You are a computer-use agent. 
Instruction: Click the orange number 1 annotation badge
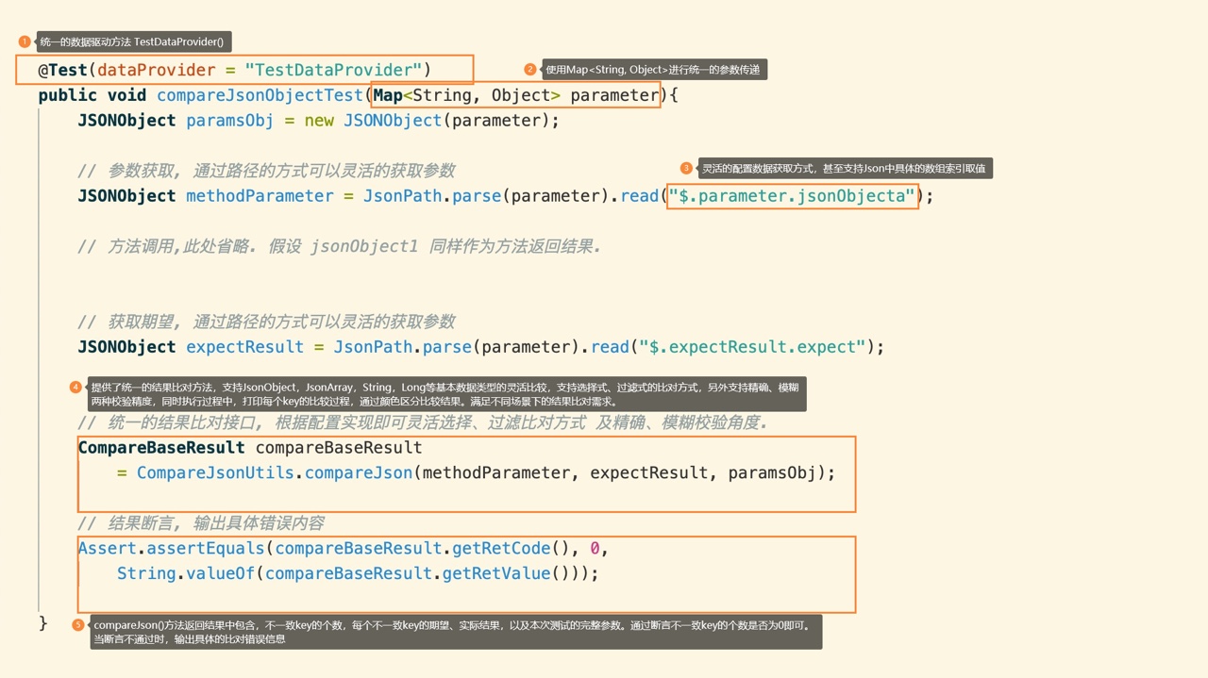pyautogui.click(x=25, y=41)
